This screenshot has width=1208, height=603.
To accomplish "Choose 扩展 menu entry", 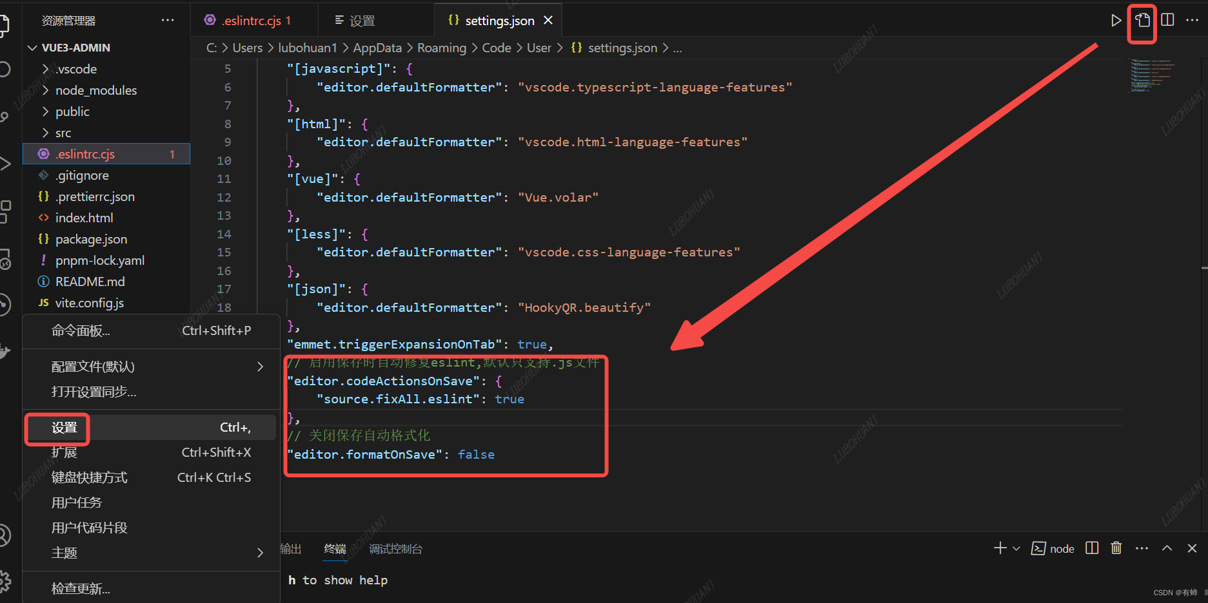I will (x=152, y=452).
